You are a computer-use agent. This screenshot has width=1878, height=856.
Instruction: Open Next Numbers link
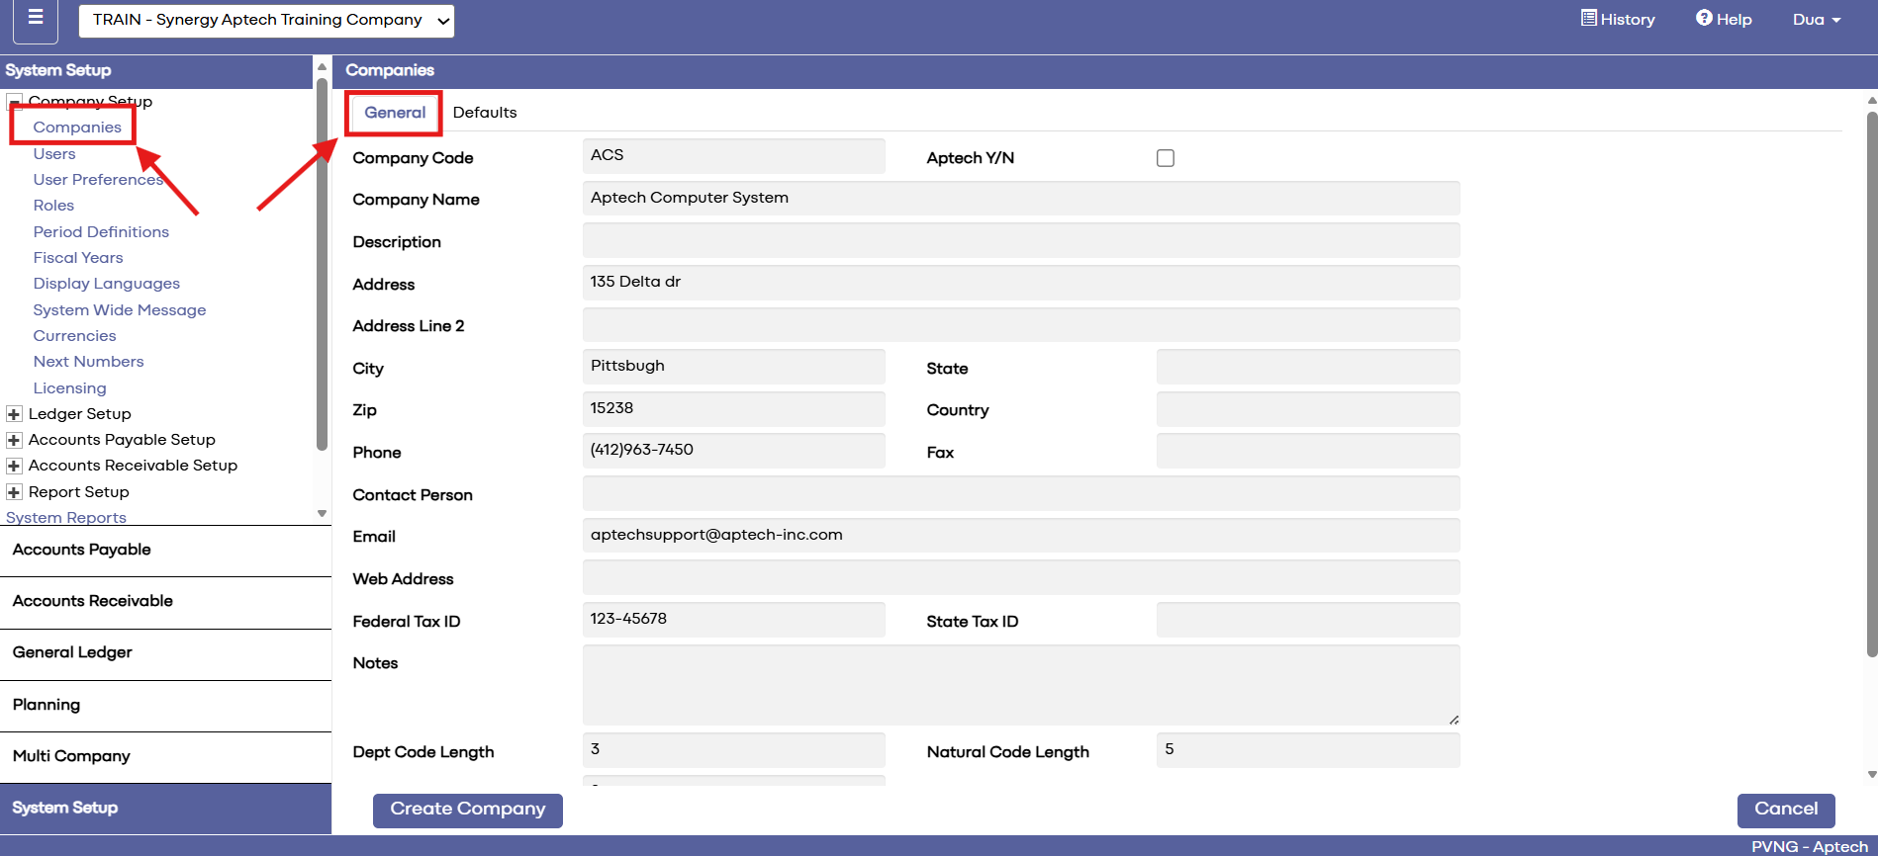click(x=88, y=362)
